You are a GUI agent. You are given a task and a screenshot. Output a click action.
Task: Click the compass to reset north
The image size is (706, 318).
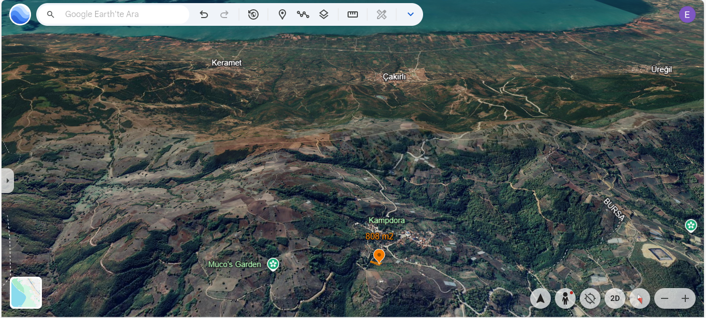tap(640, 298)
